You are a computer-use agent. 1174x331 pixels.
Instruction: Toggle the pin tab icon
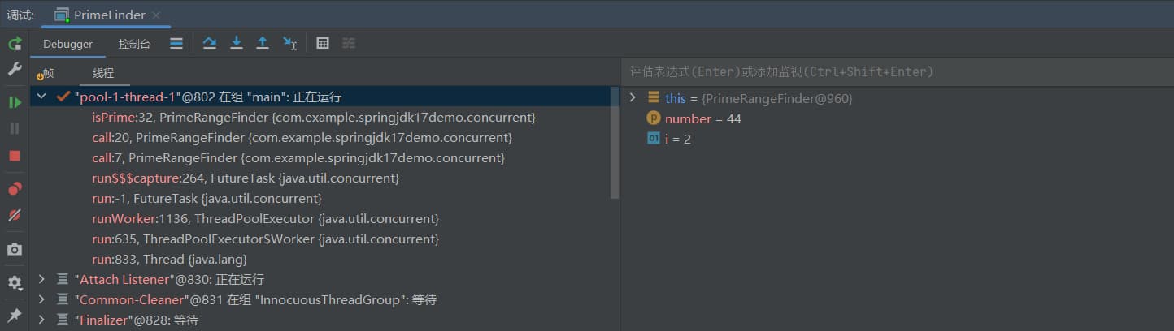15,315
